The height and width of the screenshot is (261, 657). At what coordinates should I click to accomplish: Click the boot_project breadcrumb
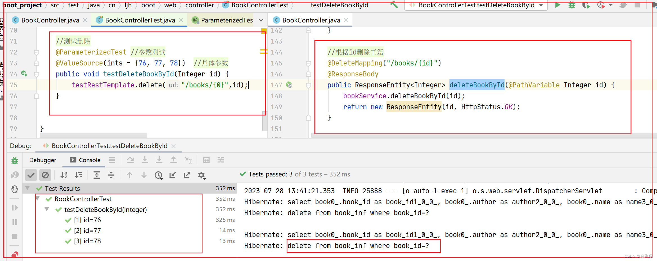tap(22, 5)
